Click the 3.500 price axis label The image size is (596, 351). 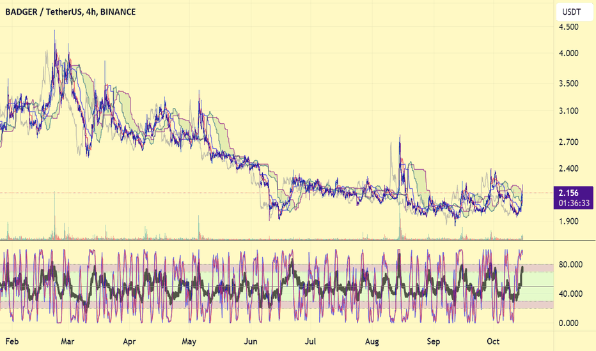point(569,84)
